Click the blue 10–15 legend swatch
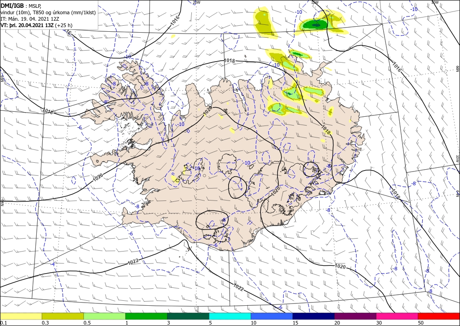The width and height of the screenshot is (460, 326). (272, 316)
